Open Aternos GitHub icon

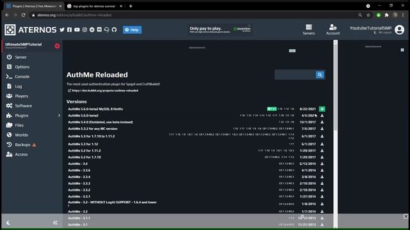tap(114, 30)
